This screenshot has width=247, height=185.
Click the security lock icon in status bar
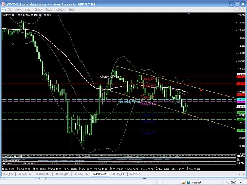point(183,183)
